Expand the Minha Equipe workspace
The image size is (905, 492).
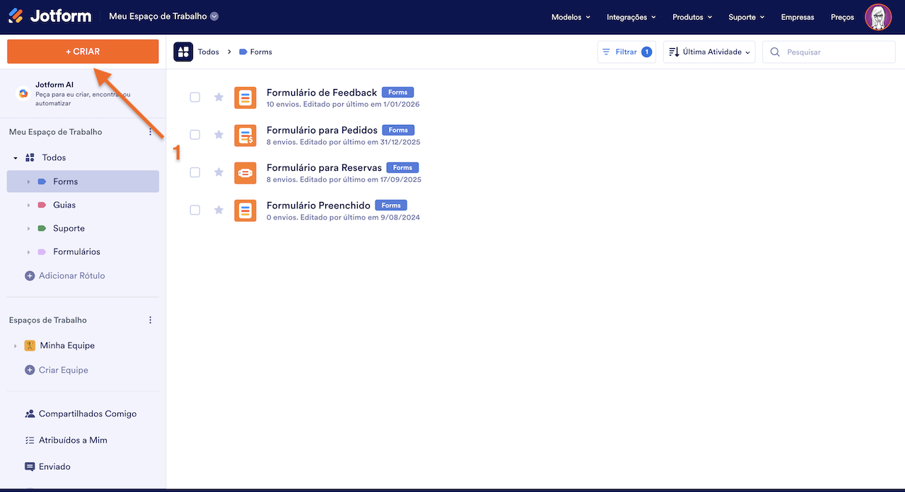(16, 346)
